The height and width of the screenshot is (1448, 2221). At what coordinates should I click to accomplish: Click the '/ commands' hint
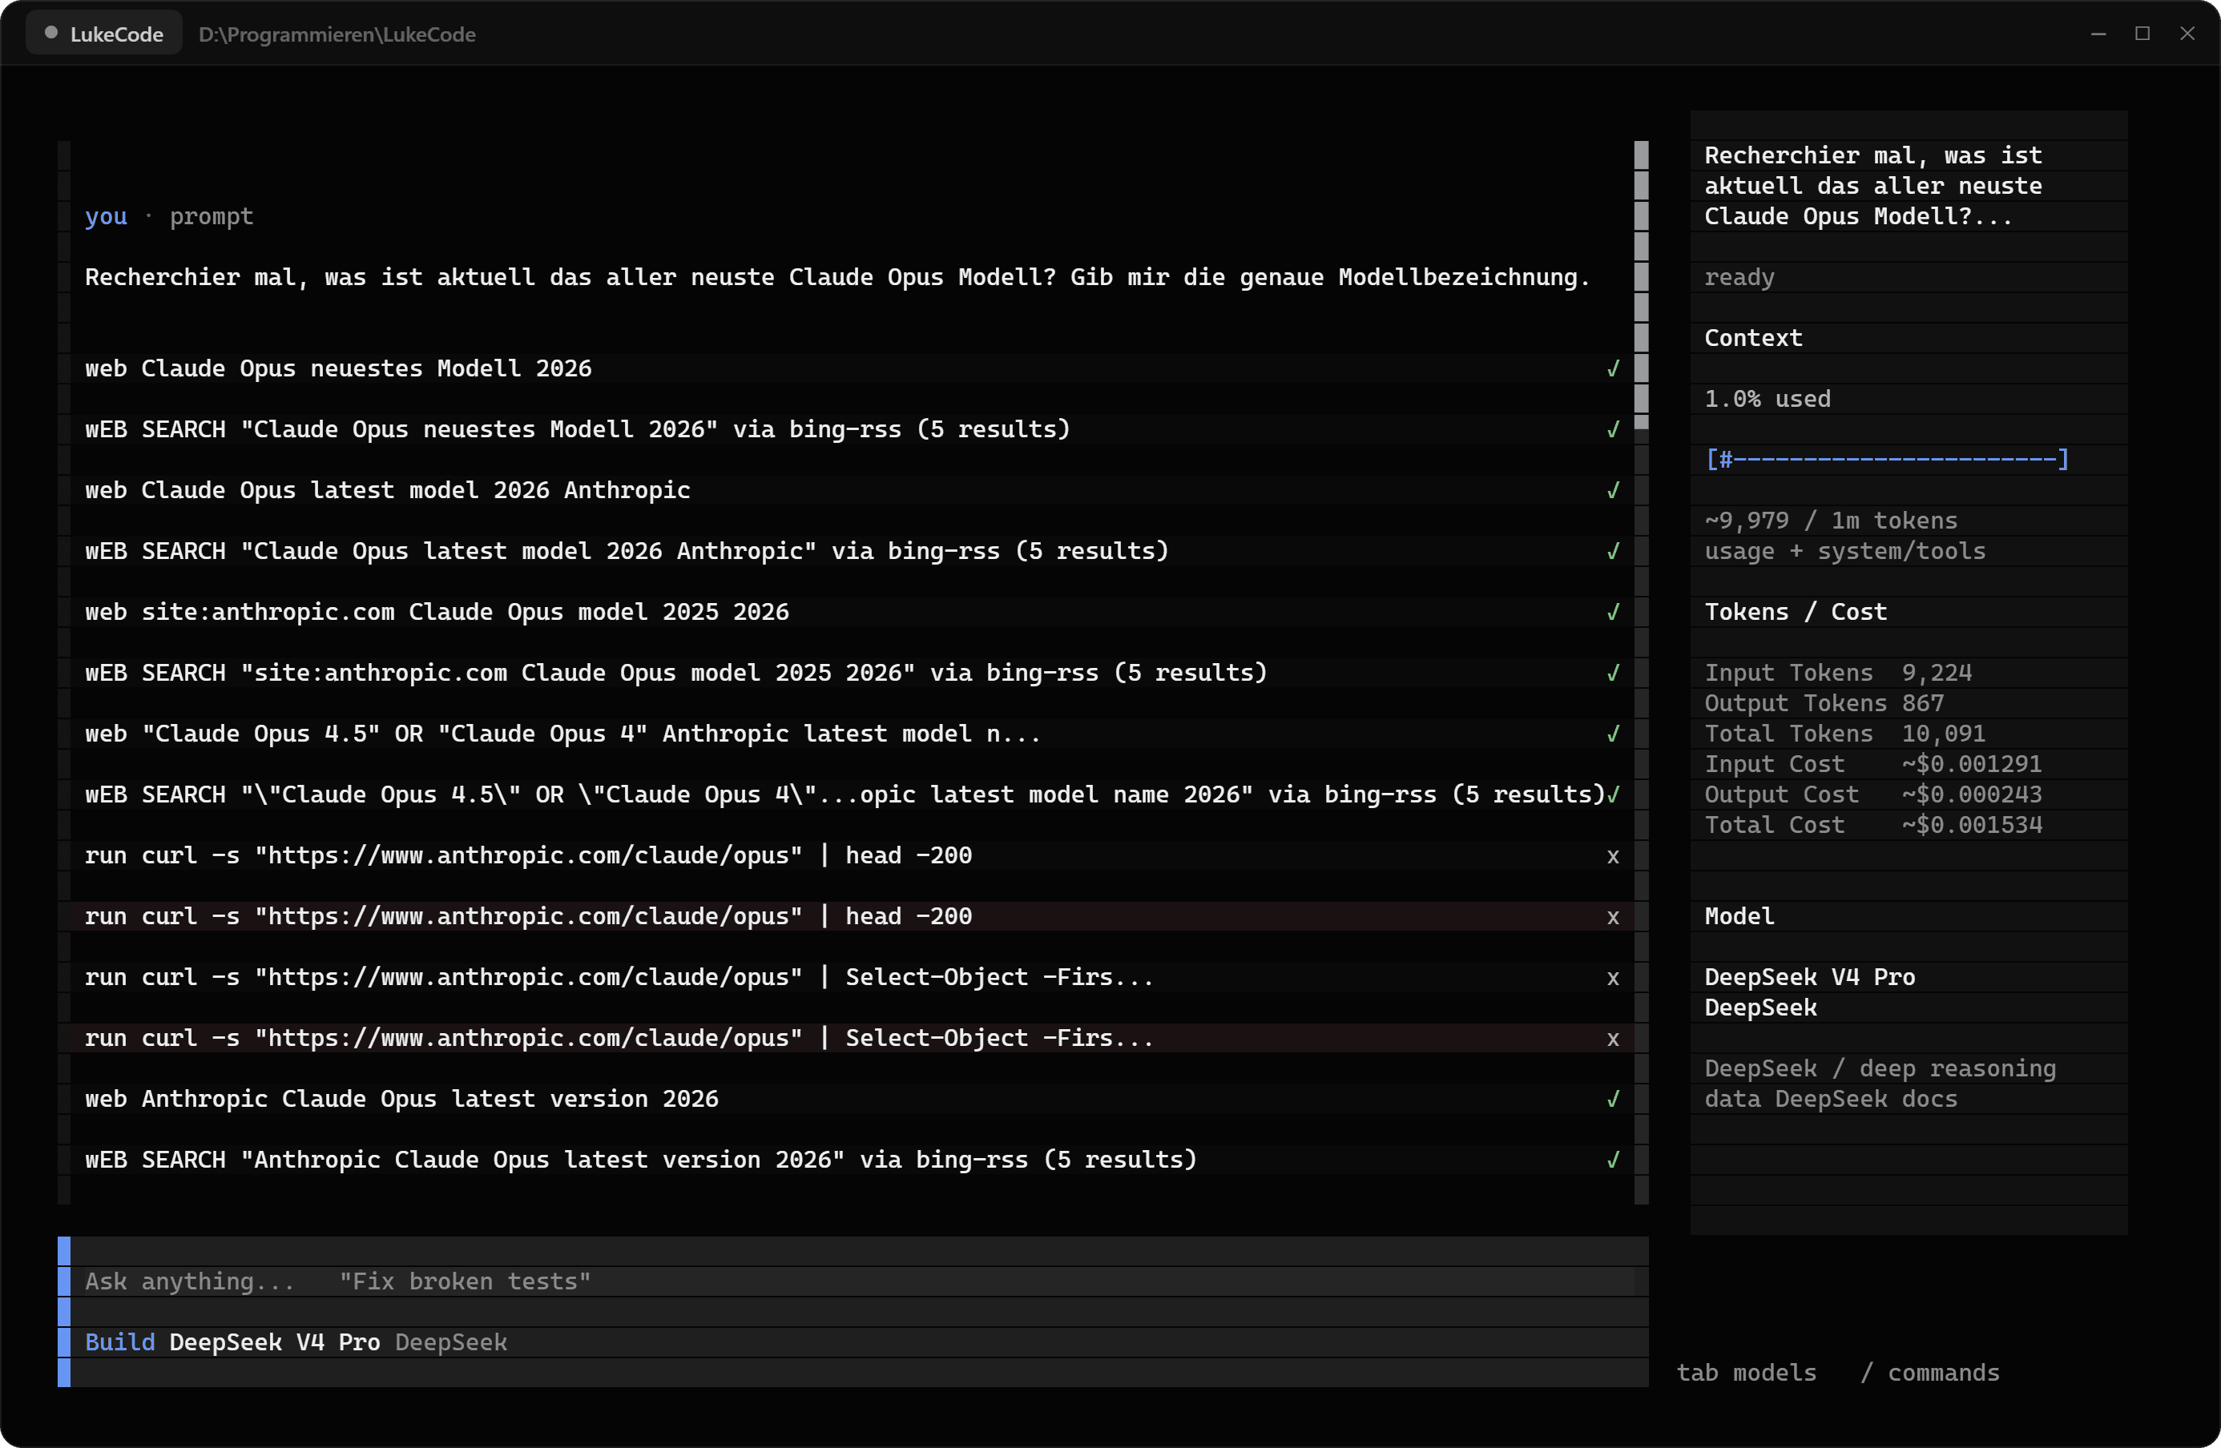pyautogui.click(x=1930, y=1373)
